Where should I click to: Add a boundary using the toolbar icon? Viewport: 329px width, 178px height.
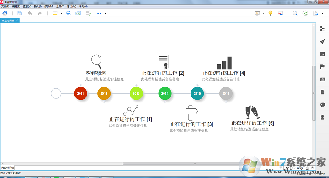pyautogui.click(x=78, y=13)
